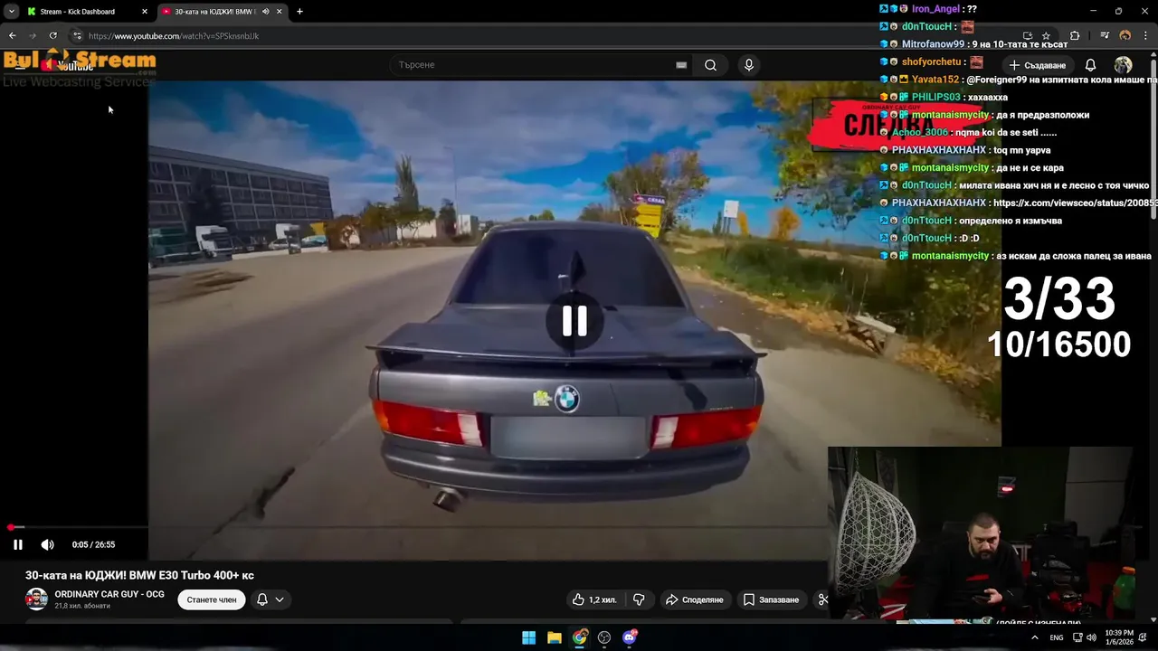
Task: Open Discord from the taskbar
Action: click(630, 637)
